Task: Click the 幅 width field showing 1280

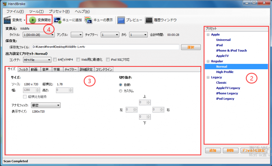Action: pyautogui.click(x=32, y=90)
